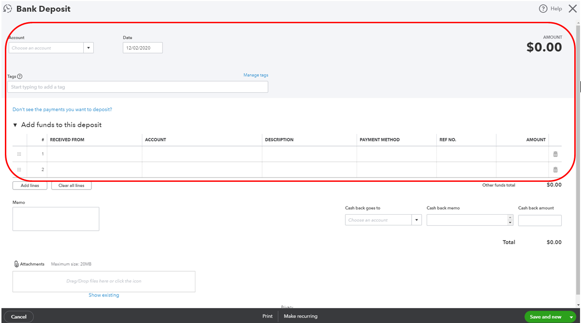Click Amount cell in row 1
This screenshot has height=323, width=581.
(x=522, y=154)
